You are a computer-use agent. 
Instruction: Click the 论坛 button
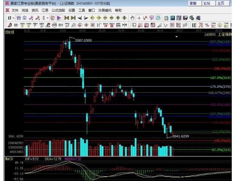[207, 3]
